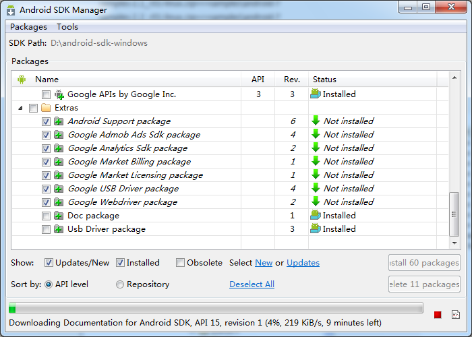Check the Usb Driver package checkbox
Image resolution: width=472 pixels, height=337 pixels.
[x=46, y=229]
